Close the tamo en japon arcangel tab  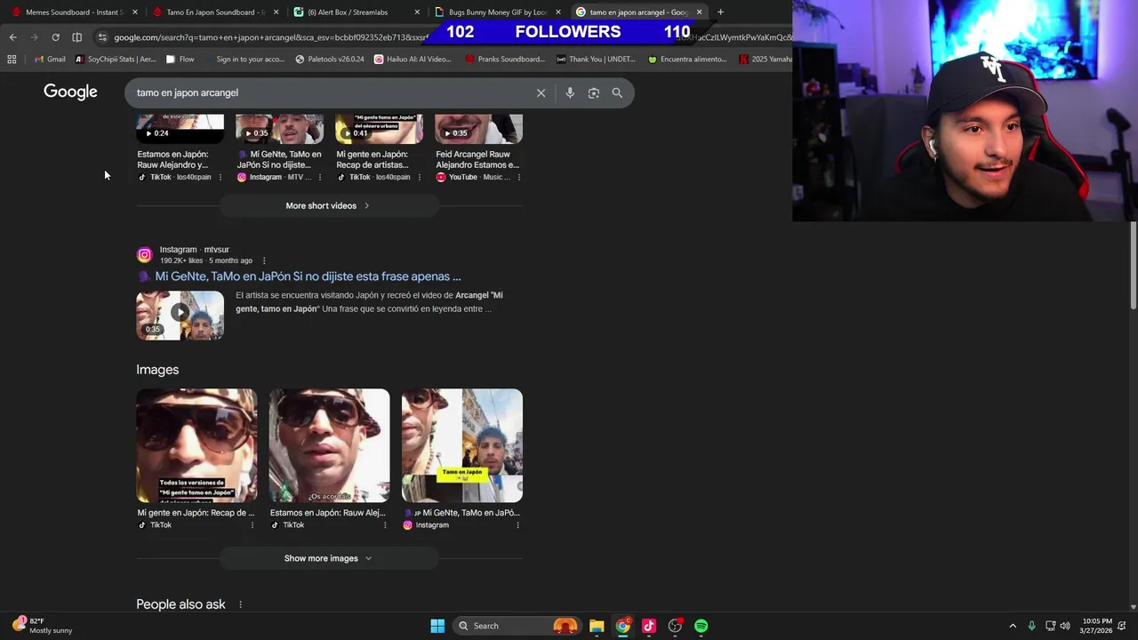click(699, 12)
